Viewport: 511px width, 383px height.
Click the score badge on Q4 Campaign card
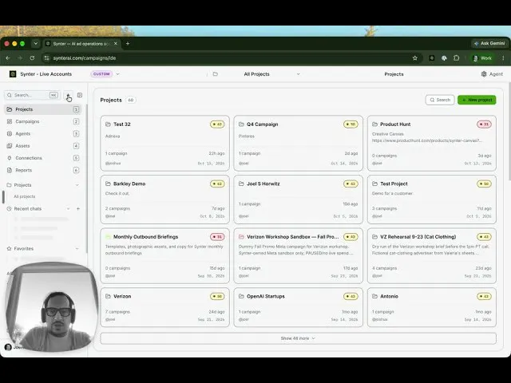351,124
